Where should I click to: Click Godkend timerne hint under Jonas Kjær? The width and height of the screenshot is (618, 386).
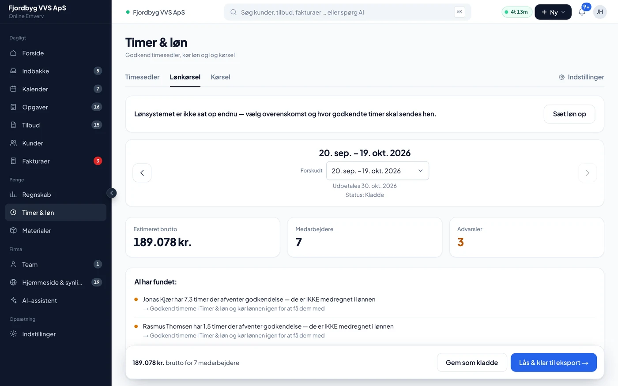point(234,309)
